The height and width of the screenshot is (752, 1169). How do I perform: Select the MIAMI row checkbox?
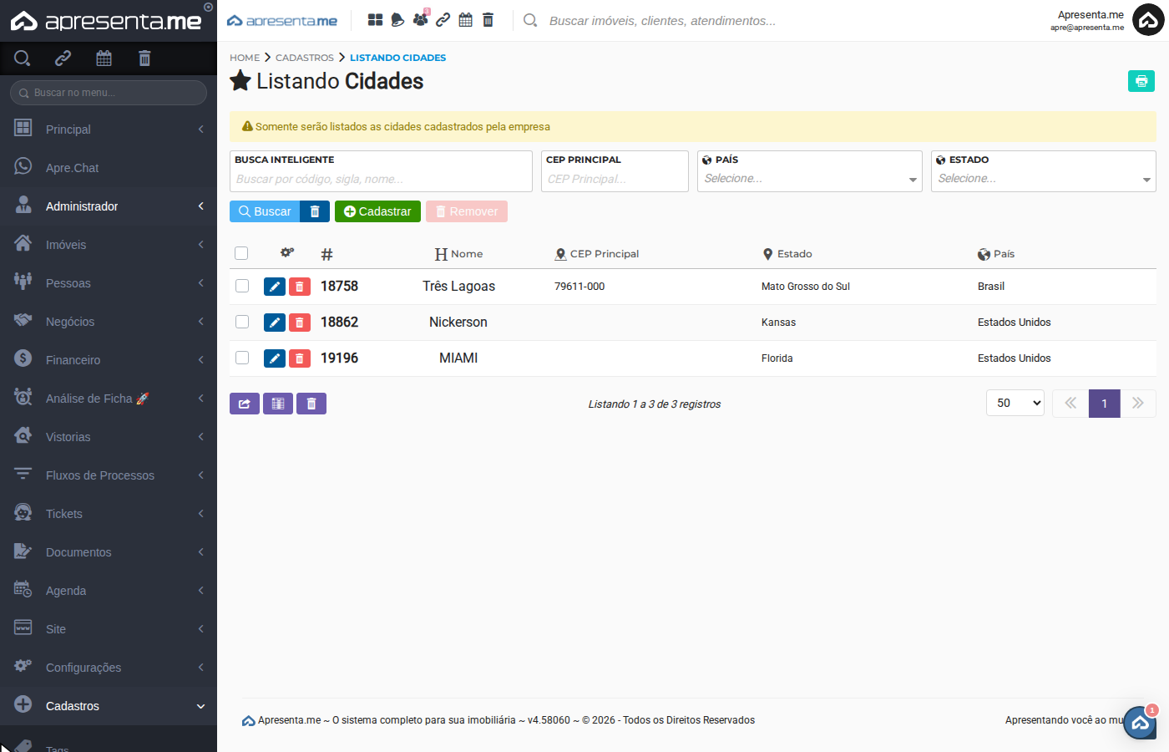tap(242, 358)
